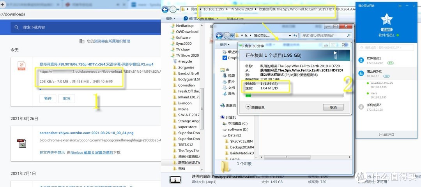
Task: Open a new browser tab with the plus button
Action: (x=2, y=5)
